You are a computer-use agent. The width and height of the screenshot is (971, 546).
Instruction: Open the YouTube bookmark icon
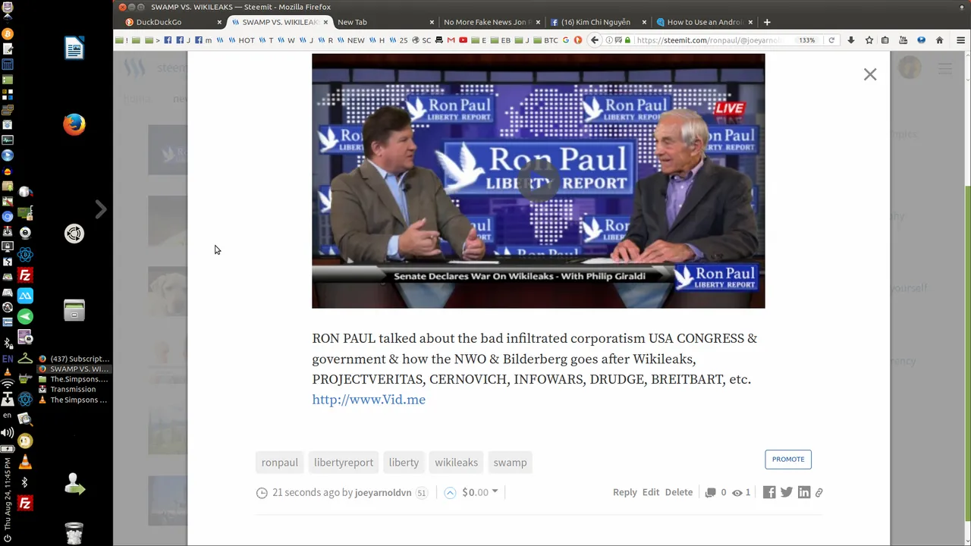click(462, 40)
